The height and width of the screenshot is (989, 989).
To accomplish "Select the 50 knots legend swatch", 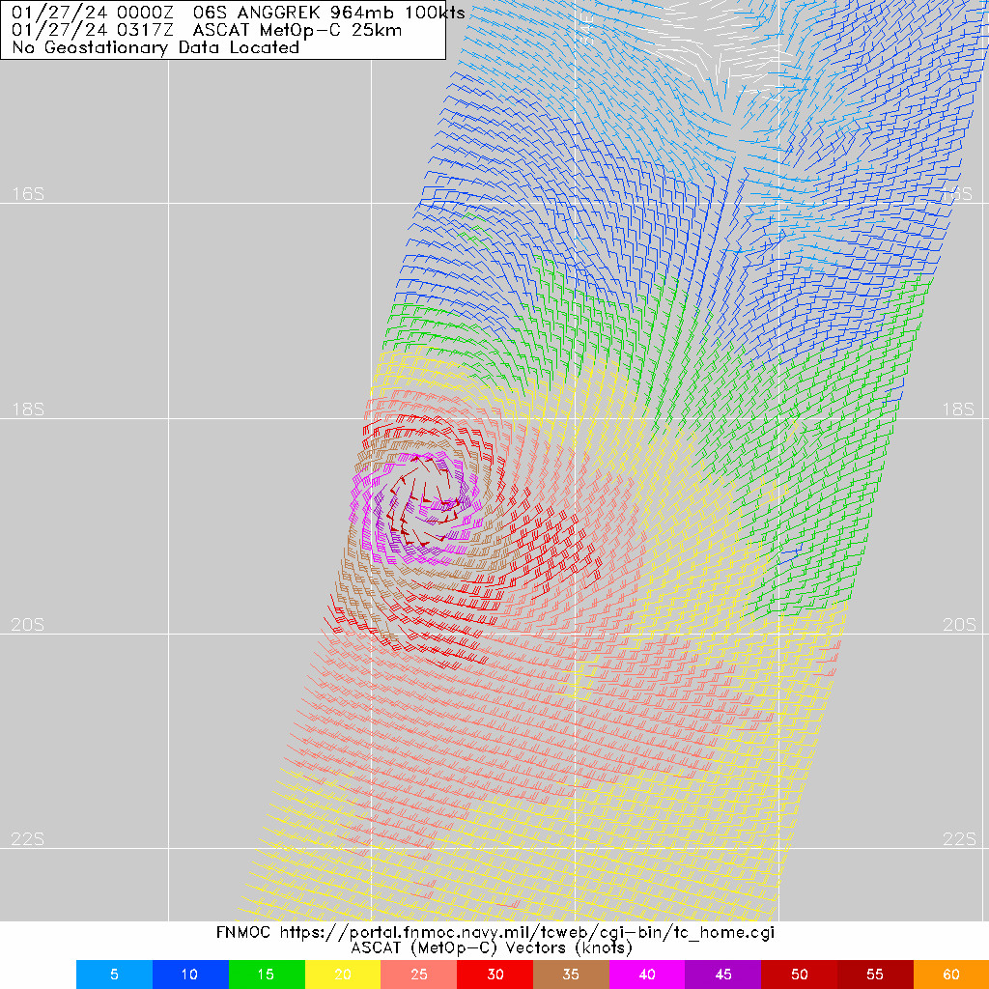I will tap(799, 975).
